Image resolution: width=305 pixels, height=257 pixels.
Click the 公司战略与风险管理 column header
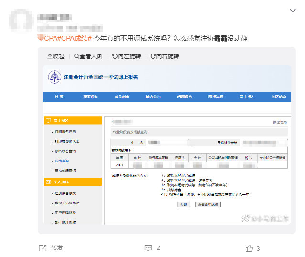pos(223,158)
